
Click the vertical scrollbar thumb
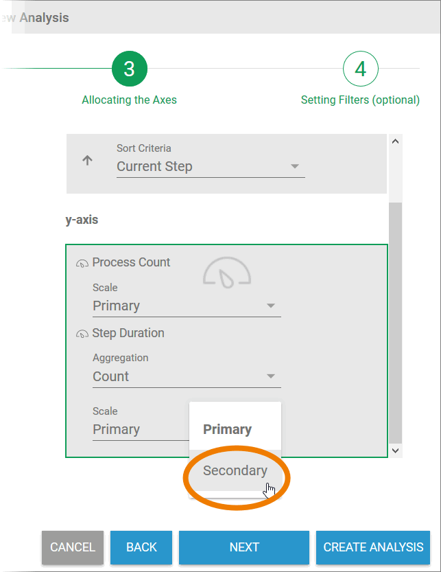(x=394, y=321)
